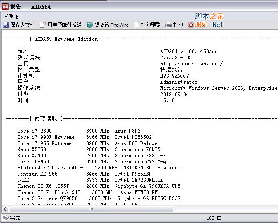Click the Asus M3N78-EM entry

click(x=139, y=192)
